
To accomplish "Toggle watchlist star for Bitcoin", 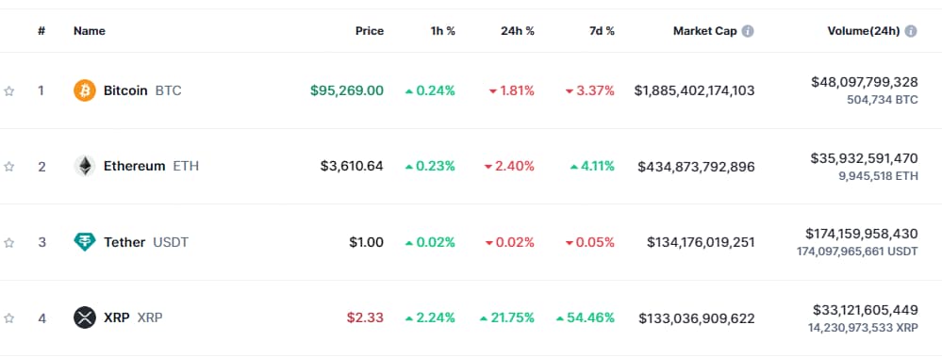I will pos(9,91).
